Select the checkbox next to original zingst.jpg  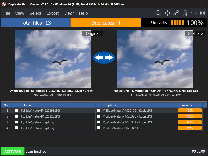tap(17, 122)
